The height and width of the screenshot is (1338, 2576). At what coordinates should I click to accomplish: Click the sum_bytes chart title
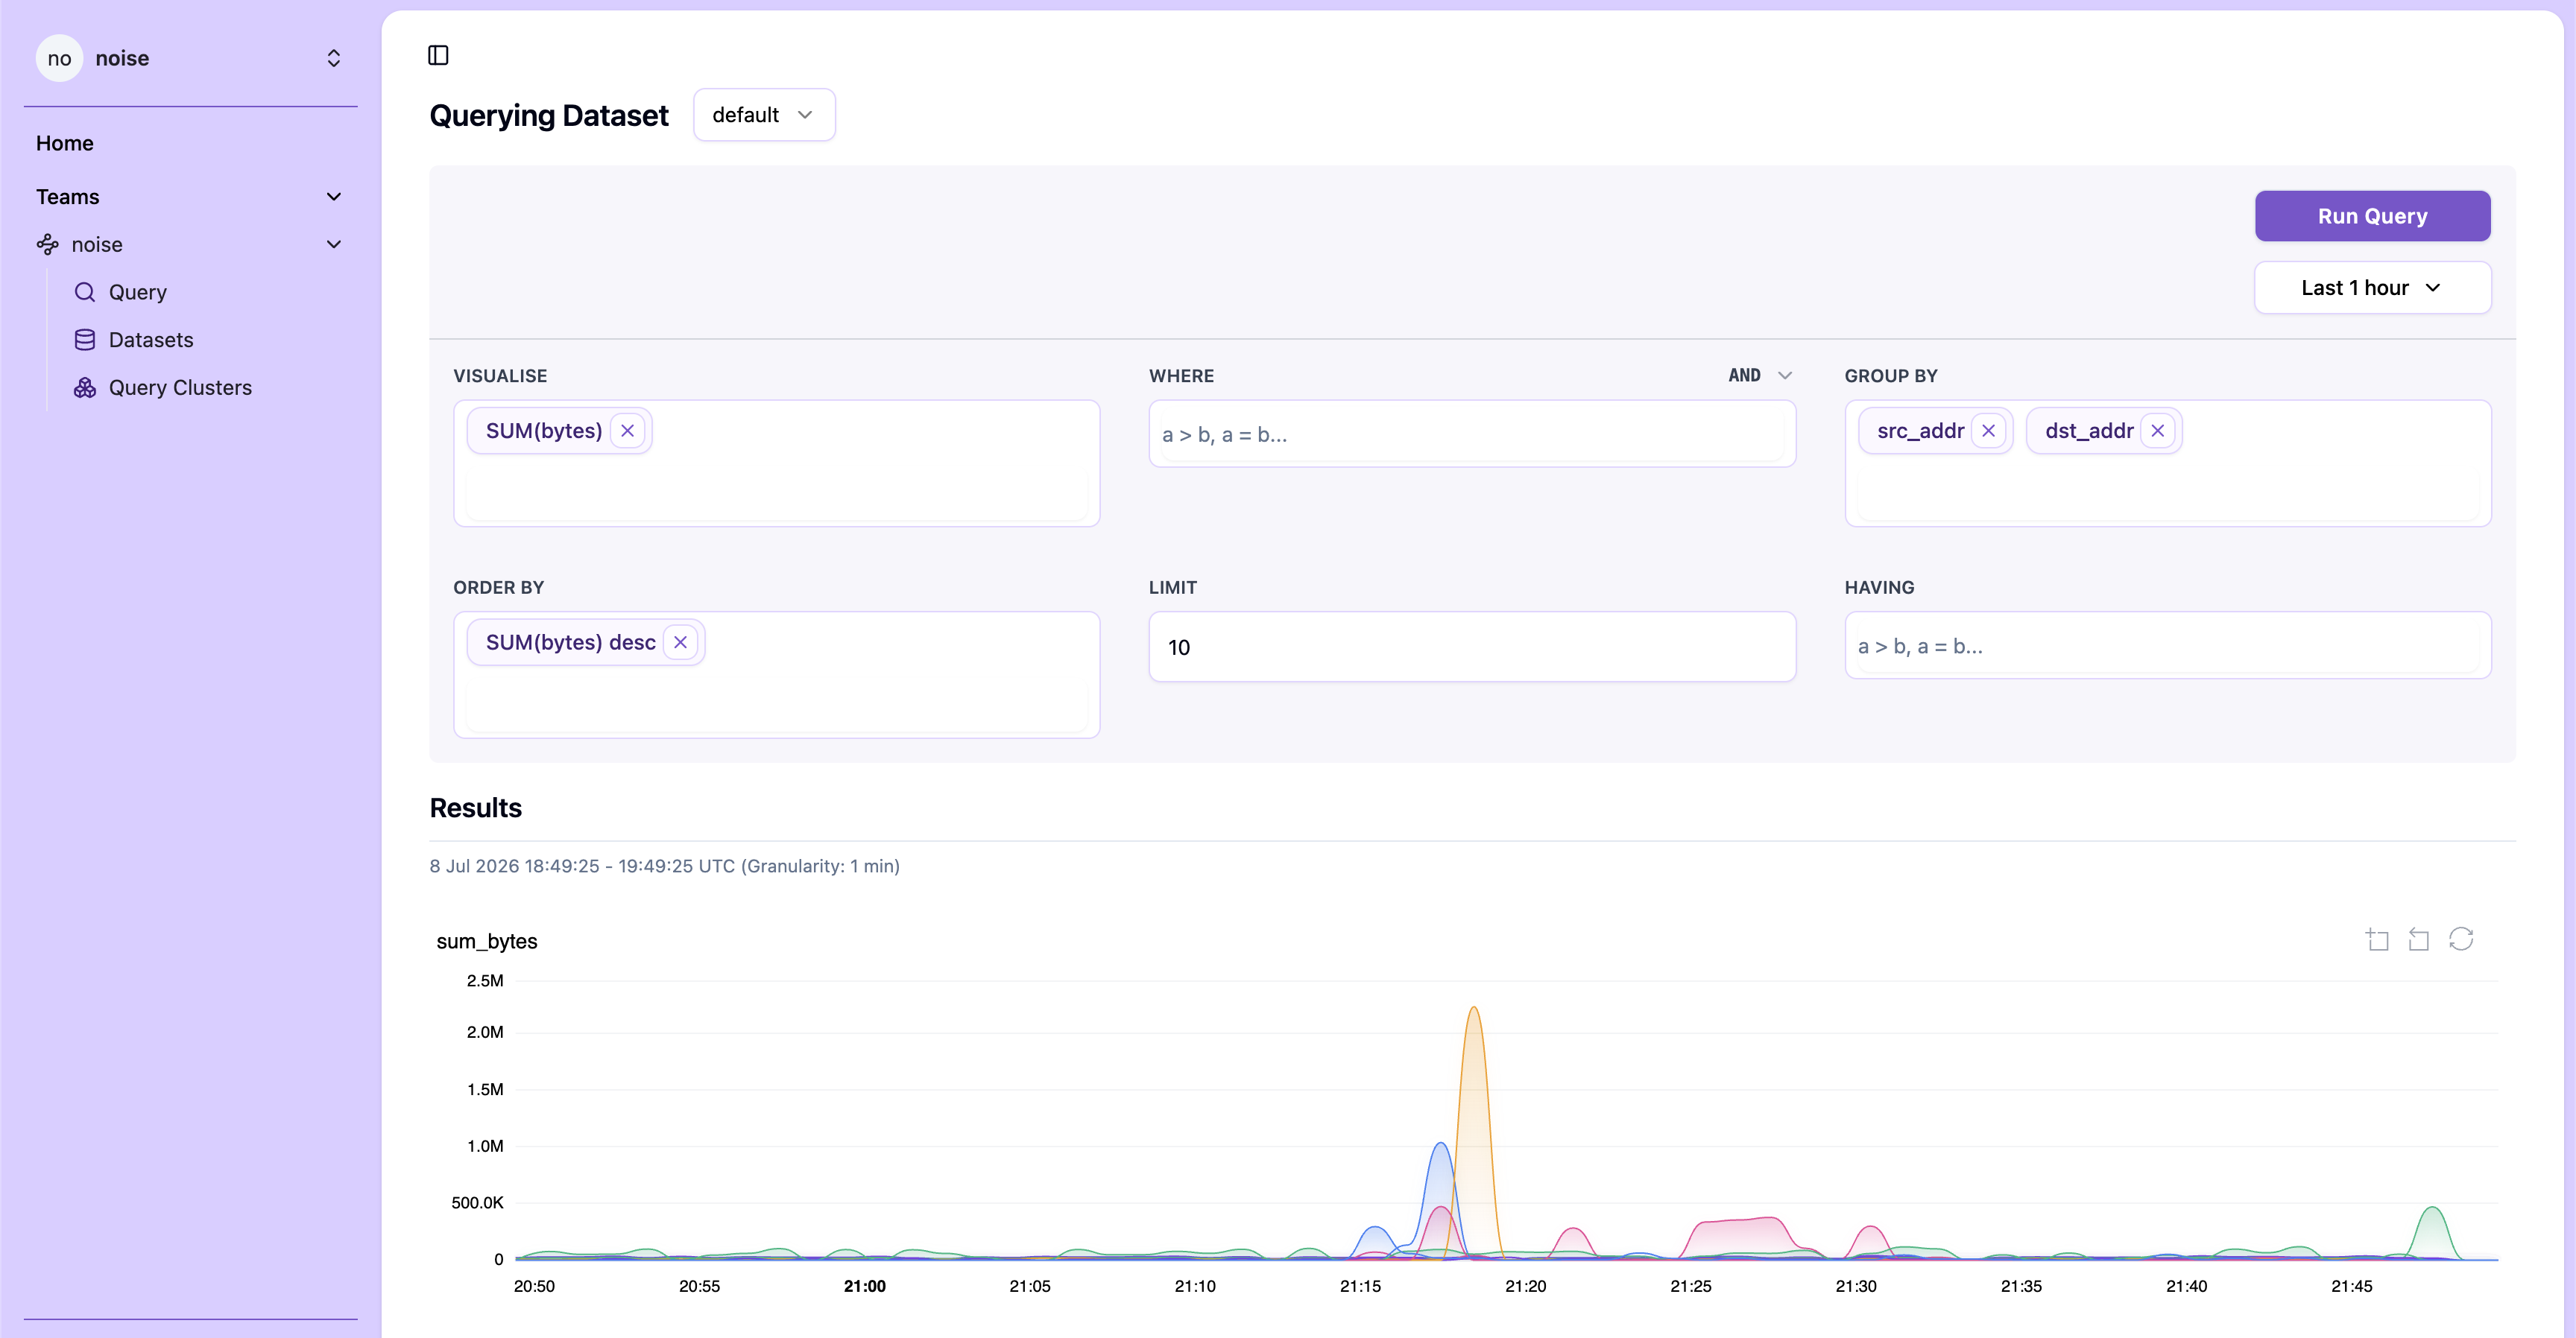tap(487, 942)
